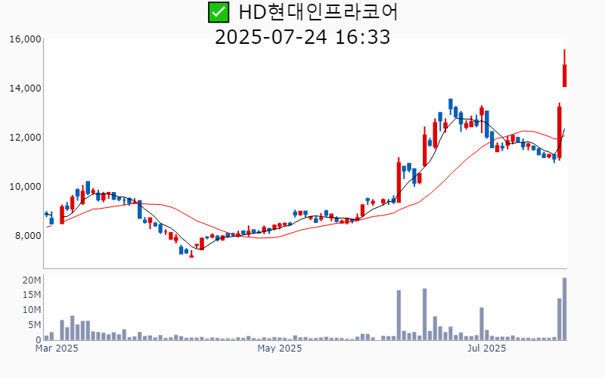
Task: Click the 0 volume axis label
Action: 39,339
